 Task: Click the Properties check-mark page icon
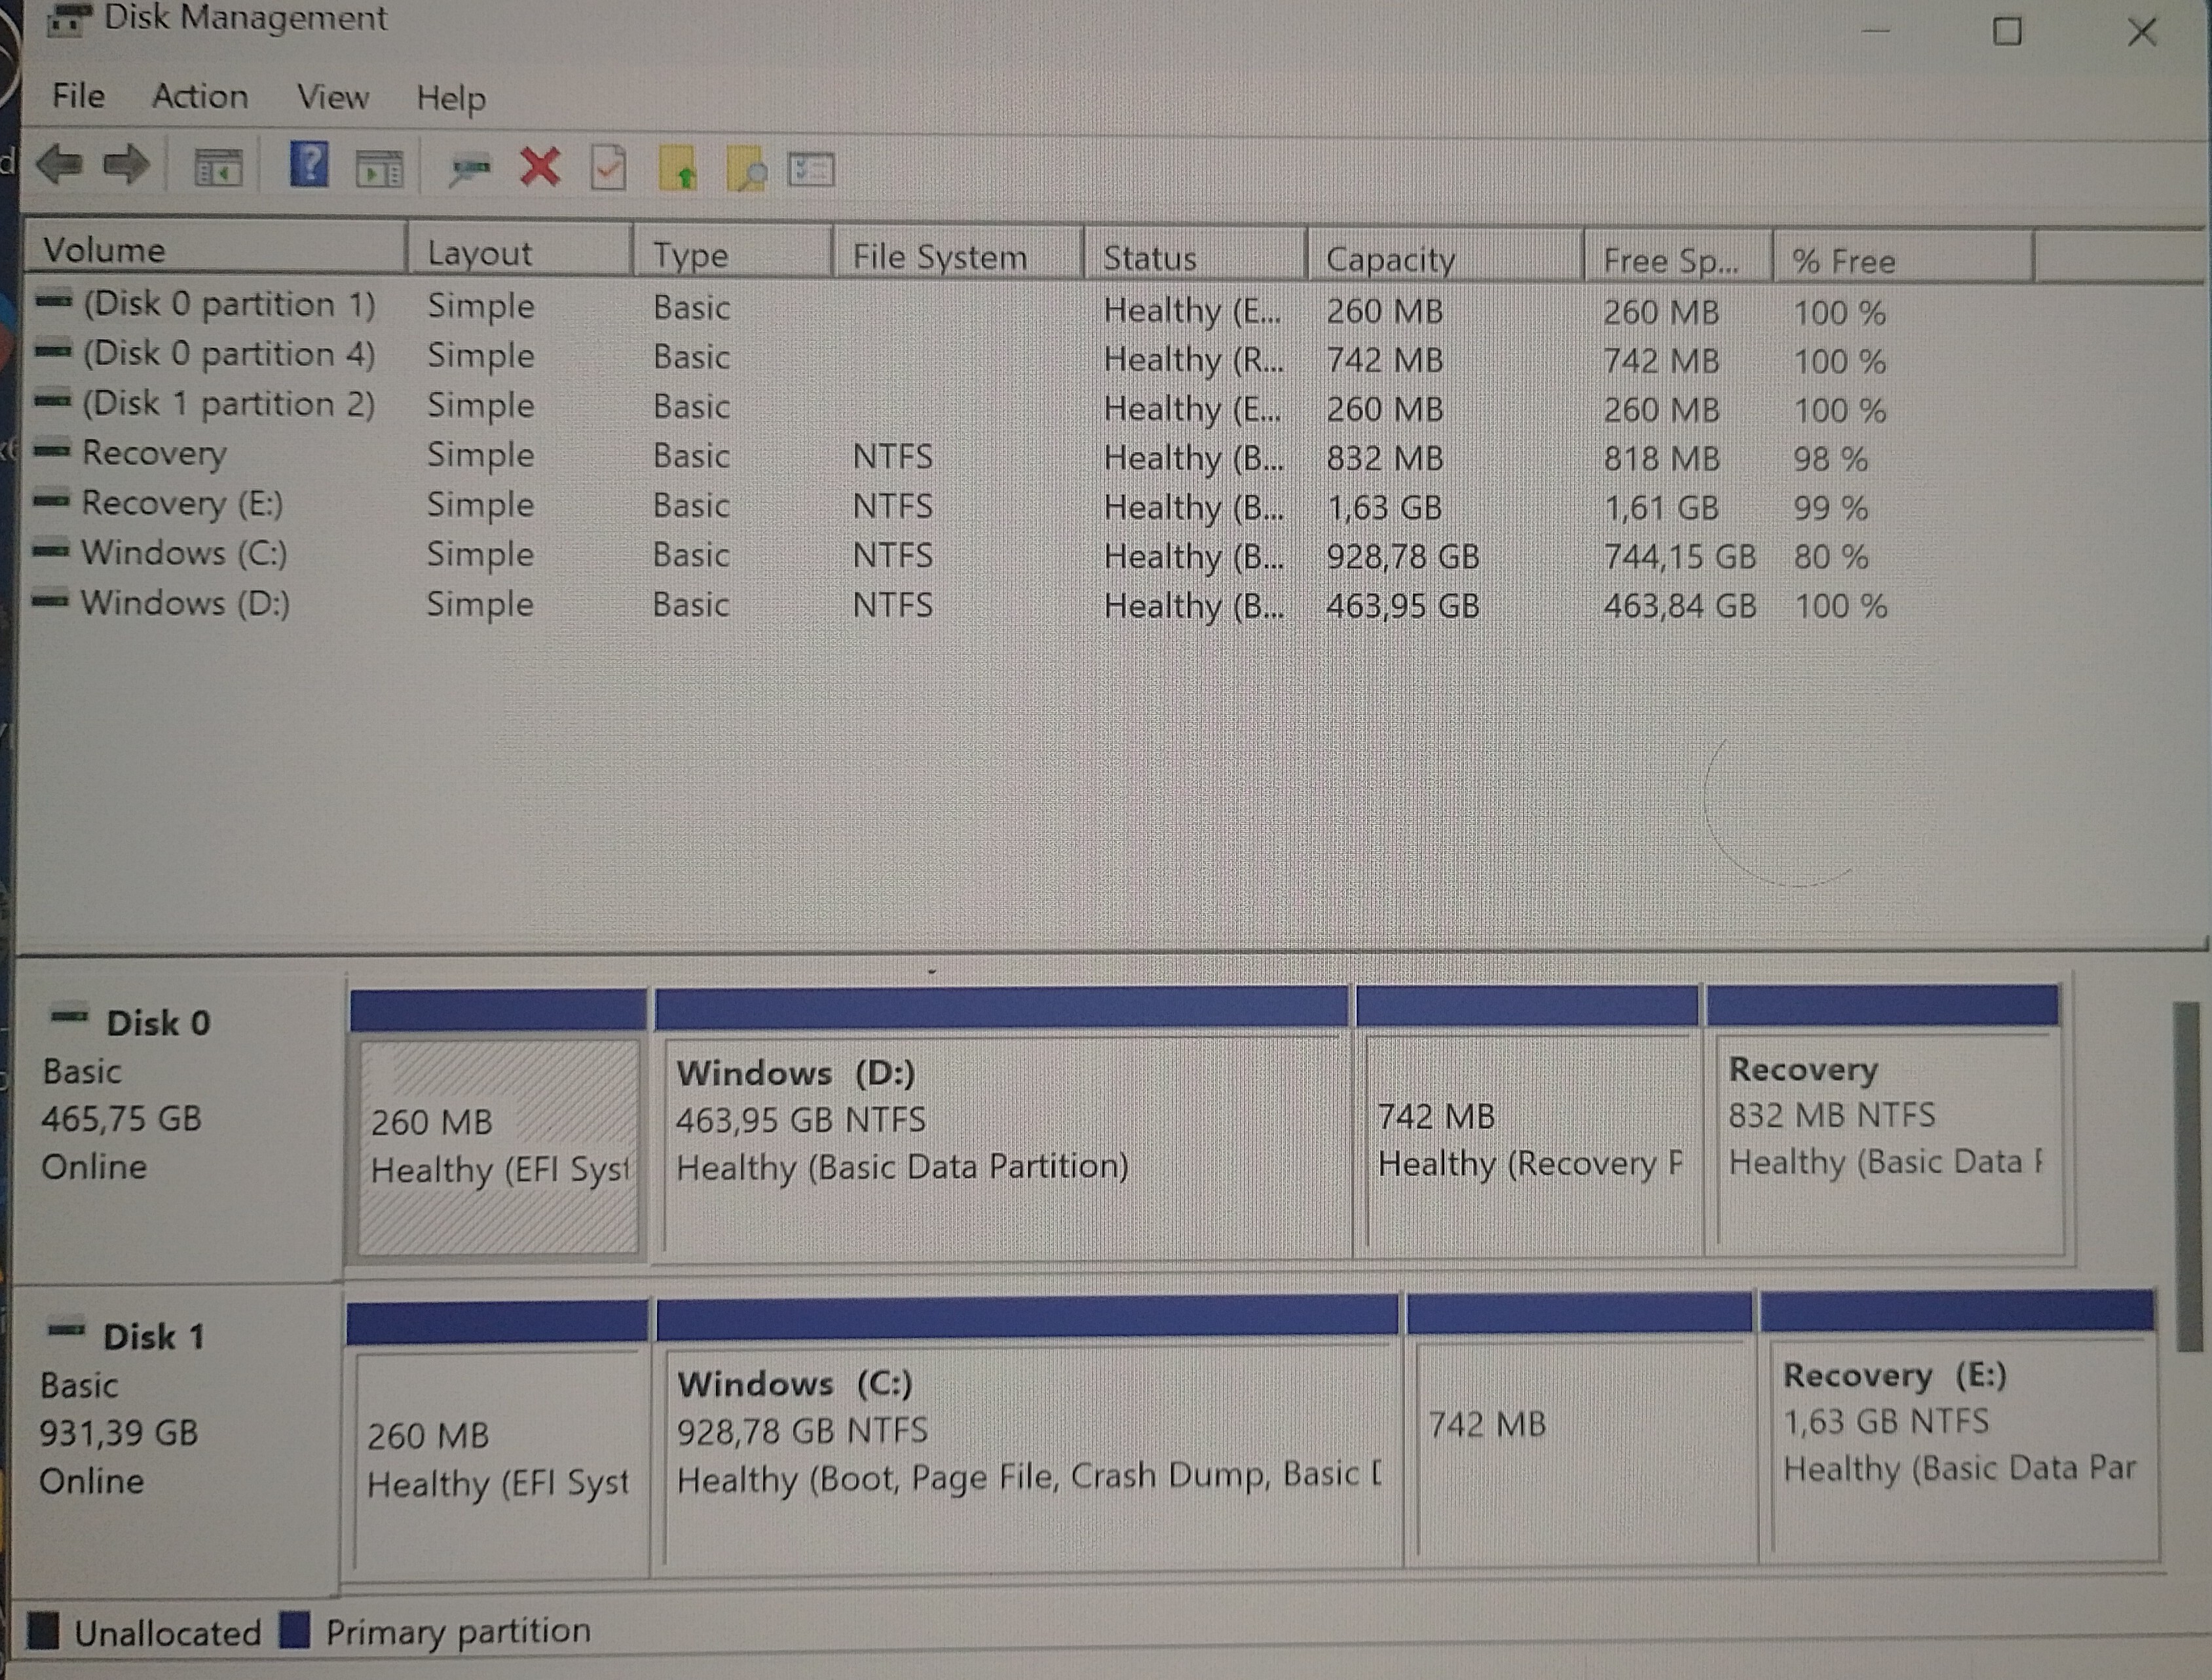[x=608, y=168]
